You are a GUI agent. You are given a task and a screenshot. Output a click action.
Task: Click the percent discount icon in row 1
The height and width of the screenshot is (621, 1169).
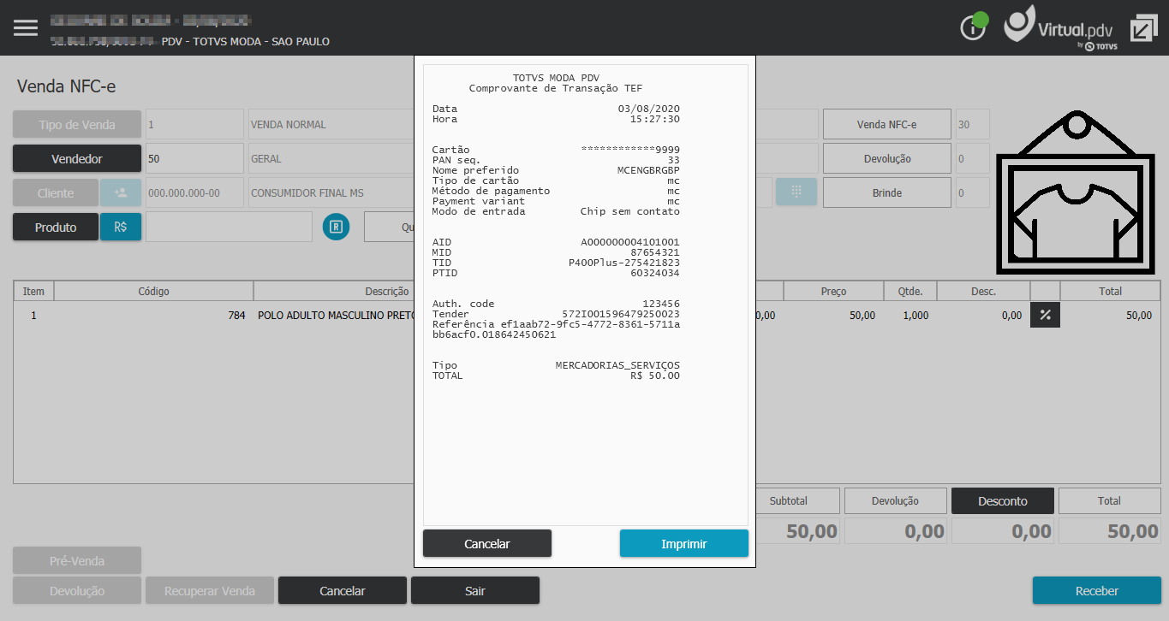tap(1045, 315)
